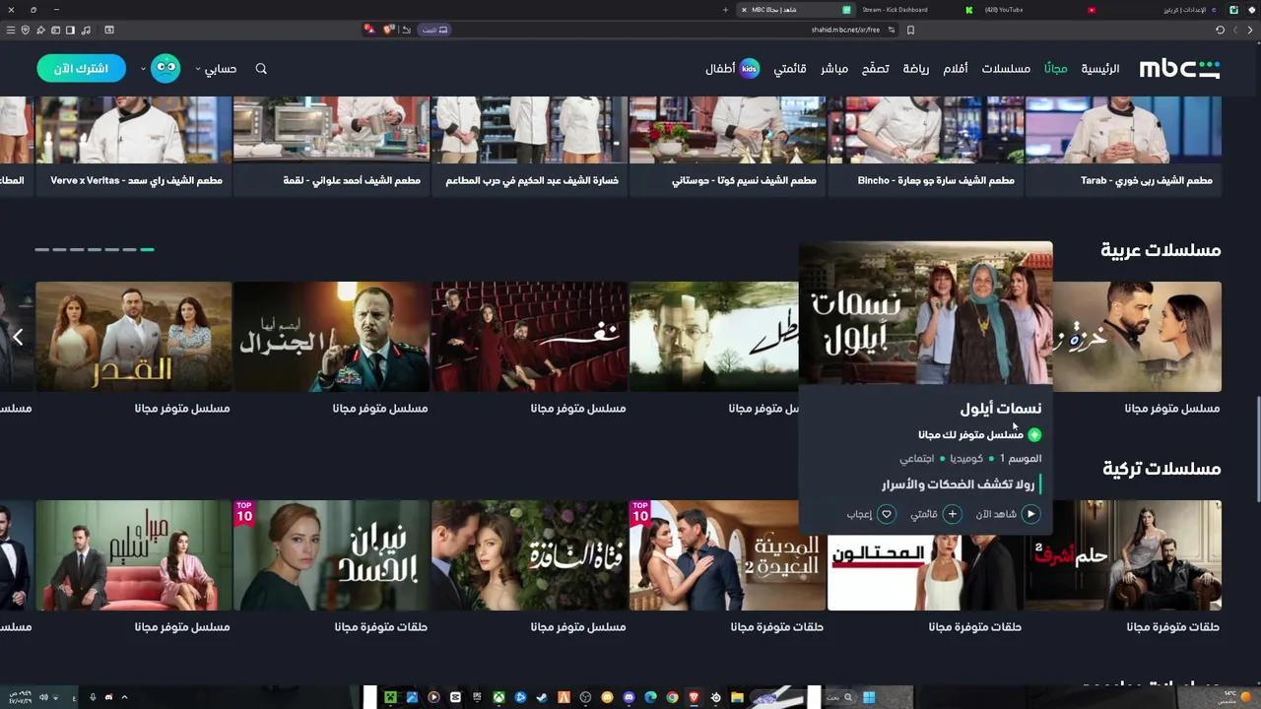Open site settings icon beside URL

coord(892,30)
